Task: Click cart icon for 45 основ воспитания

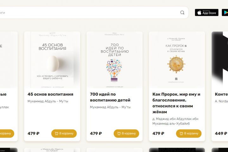Action: click(56, 134)
